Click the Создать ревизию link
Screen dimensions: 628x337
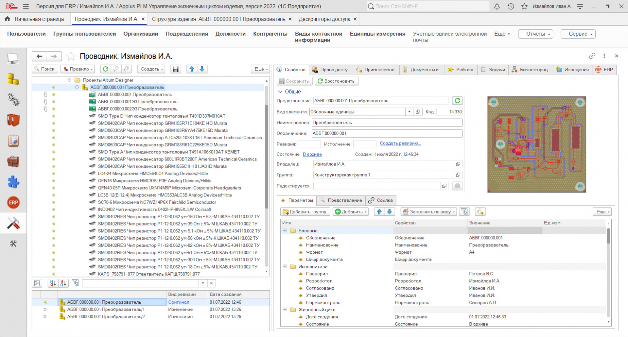(400, 143)
